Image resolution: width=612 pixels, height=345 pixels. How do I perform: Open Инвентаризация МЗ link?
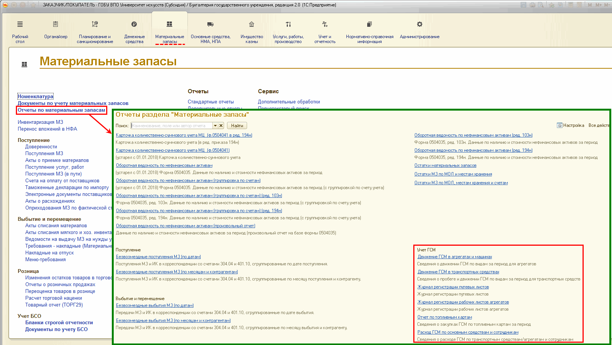click(x=40, y=122)
